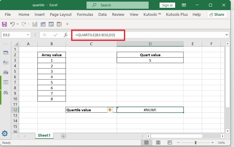This screenshot has width=234, height=147.
Task: Open the Kutools settings gear in sidebar
Action: point(5,133)
